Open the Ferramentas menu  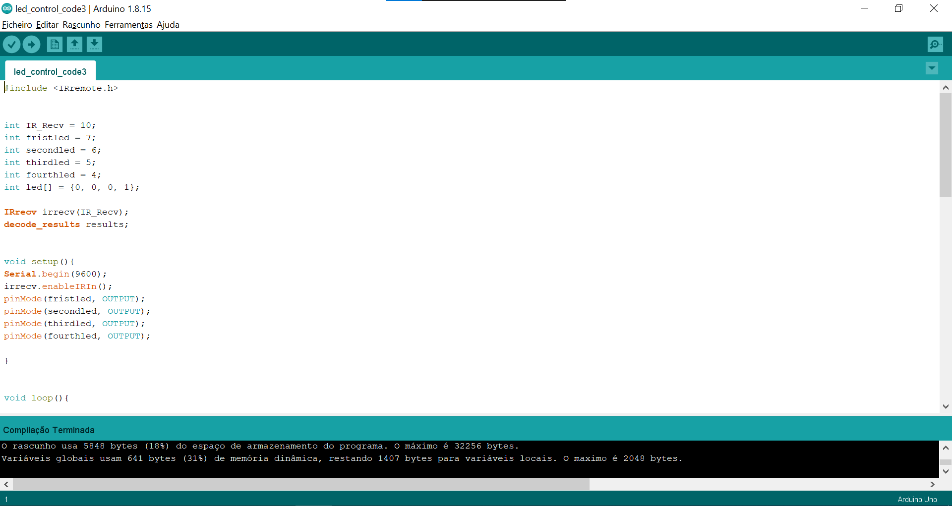coord(128,25)
